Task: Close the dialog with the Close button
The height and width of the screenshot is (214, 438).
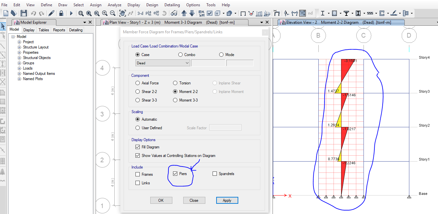Action: (x=194, y=200)
